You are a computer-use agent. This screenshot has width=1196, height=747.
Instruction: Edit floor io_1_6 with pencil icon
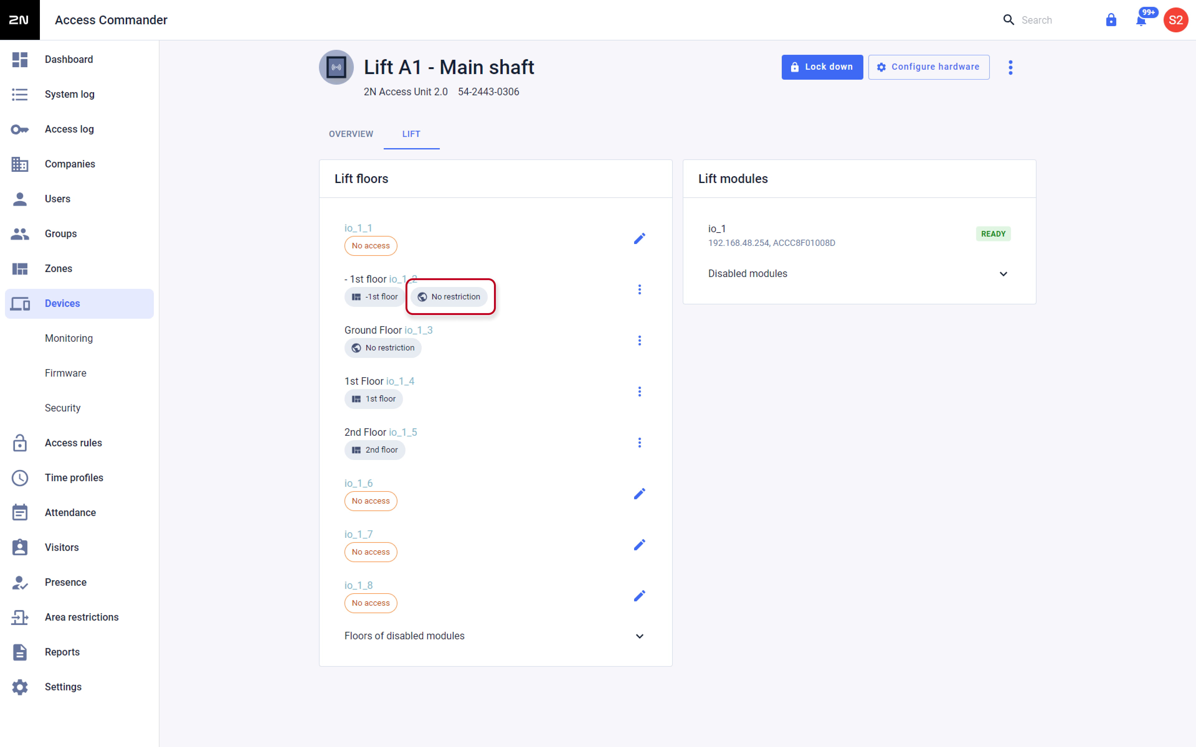639,494
